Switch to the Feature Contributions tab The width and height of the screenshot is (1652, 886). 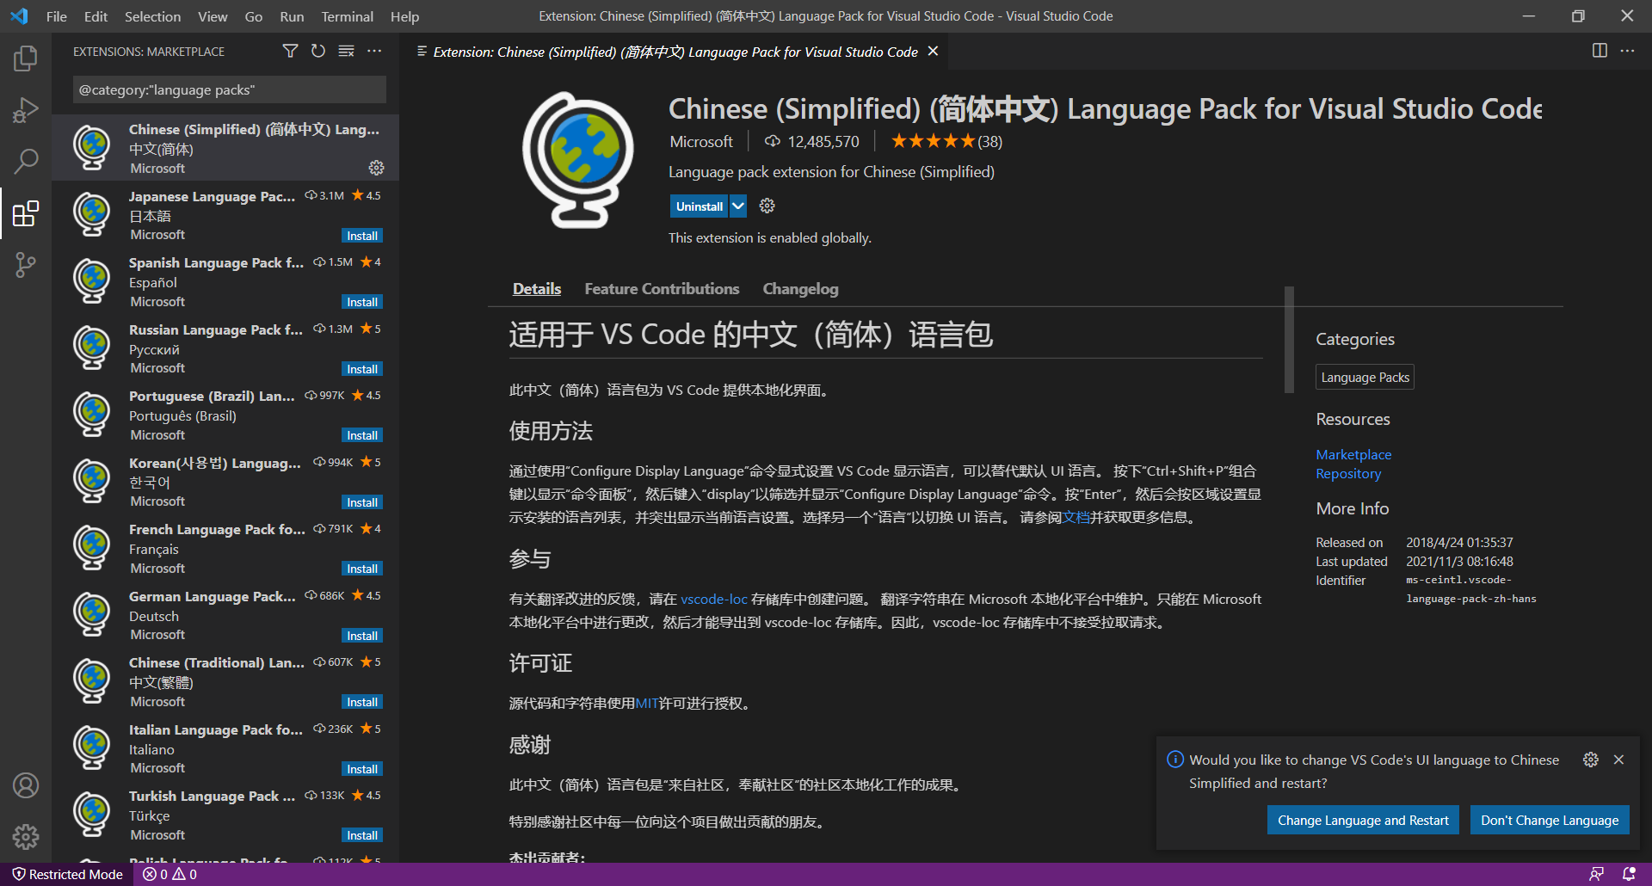click(662, 289)
